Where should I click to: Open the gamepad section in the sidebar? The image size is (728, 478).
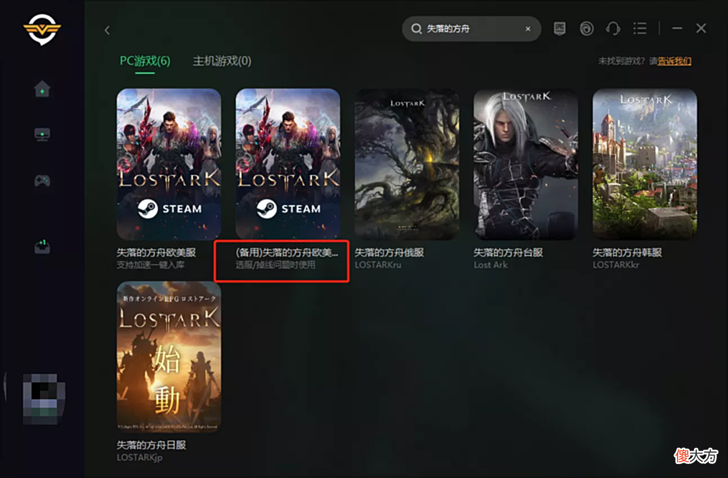(x=42, y=180)
